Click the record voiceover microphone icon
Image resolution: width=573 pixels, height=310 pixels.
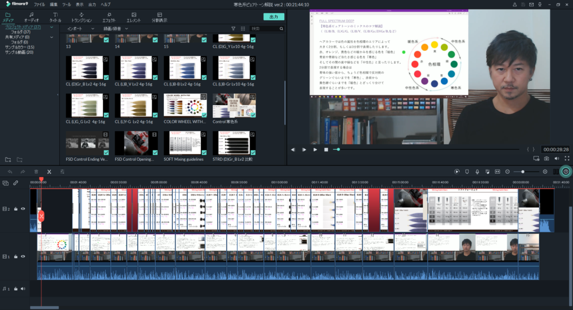click(477, 171)
